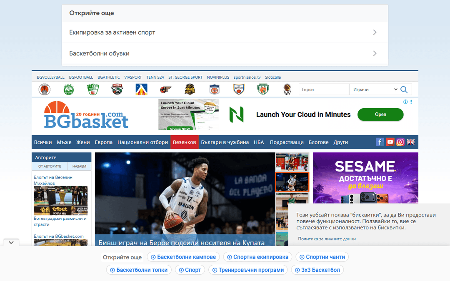Screen dimensions: 450x281
Task: Open the Instagram profile icon
Action: [400, 142]
